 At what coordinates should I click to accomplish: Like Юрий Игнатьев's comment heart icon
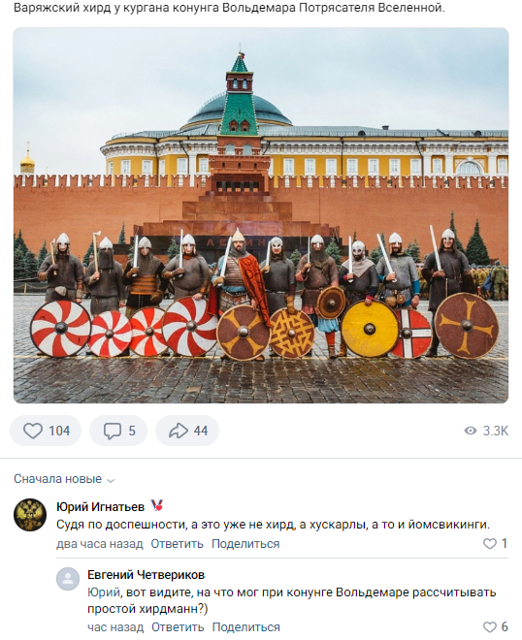point(489,544)
